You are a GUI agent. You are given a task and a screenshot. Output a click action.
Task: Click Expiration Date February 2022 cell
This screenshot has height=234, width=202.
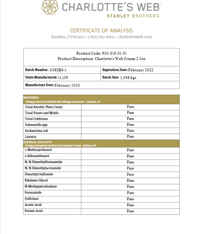140,70
